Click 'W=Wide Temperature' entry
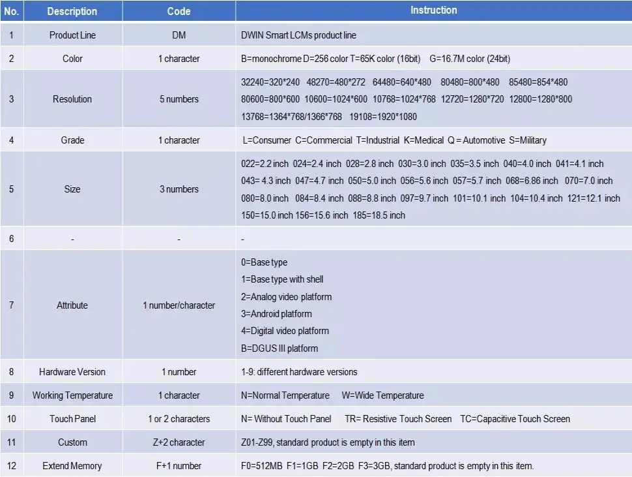632x477 pixels. (x=383, y=395)
